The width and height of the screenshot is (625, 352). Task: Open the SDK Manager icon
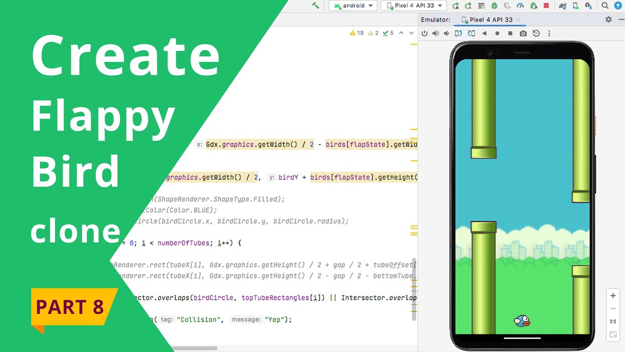coord(588,6)
